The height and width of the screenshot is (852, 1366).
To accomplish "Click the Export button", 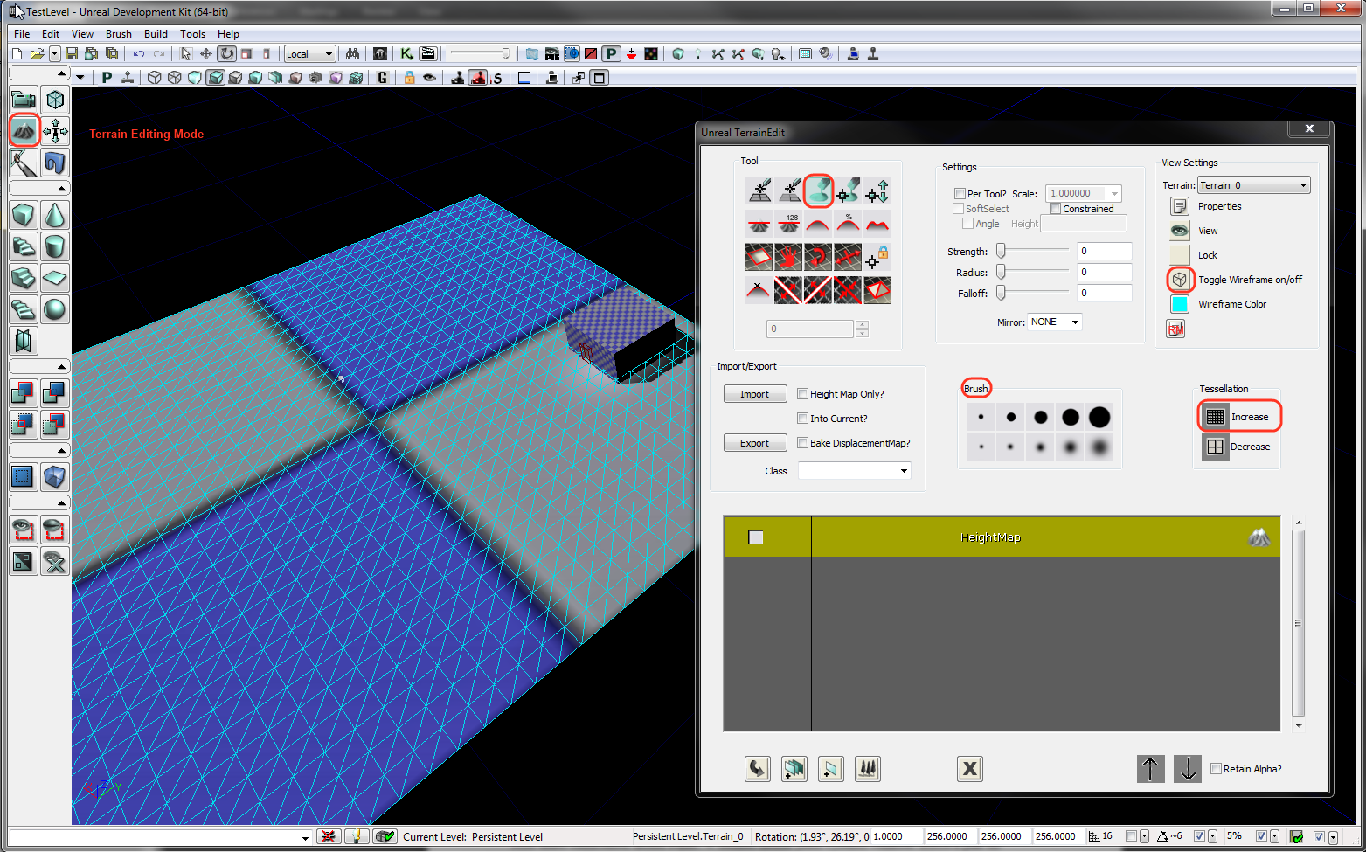I will [755, 443].
